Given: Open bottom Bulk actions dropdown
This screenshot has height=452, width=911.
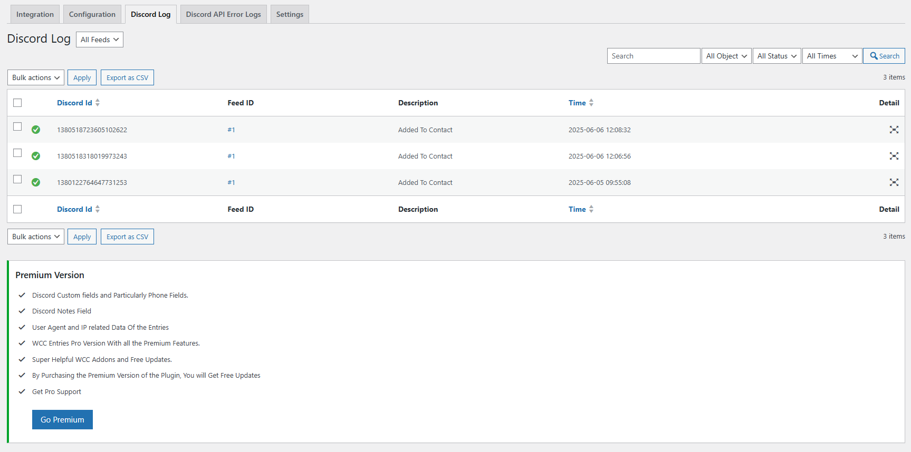Looking at the screenshot, I should (x=36, y=237).
